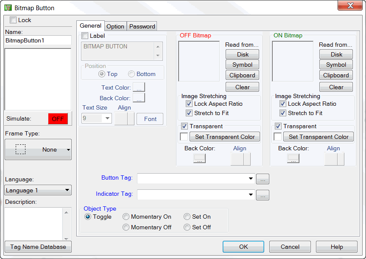The image size is (366, 259).
Task: Click OFF Bitmap transparent color swatch
Action: [x=184, y=137]
